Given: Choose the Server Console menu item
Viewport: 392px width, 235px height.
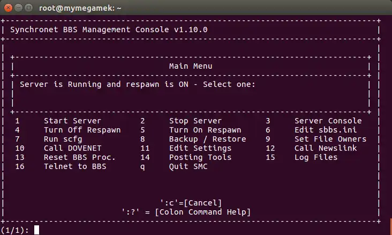Looking at the screenshot, I should [x=328, y=121].
